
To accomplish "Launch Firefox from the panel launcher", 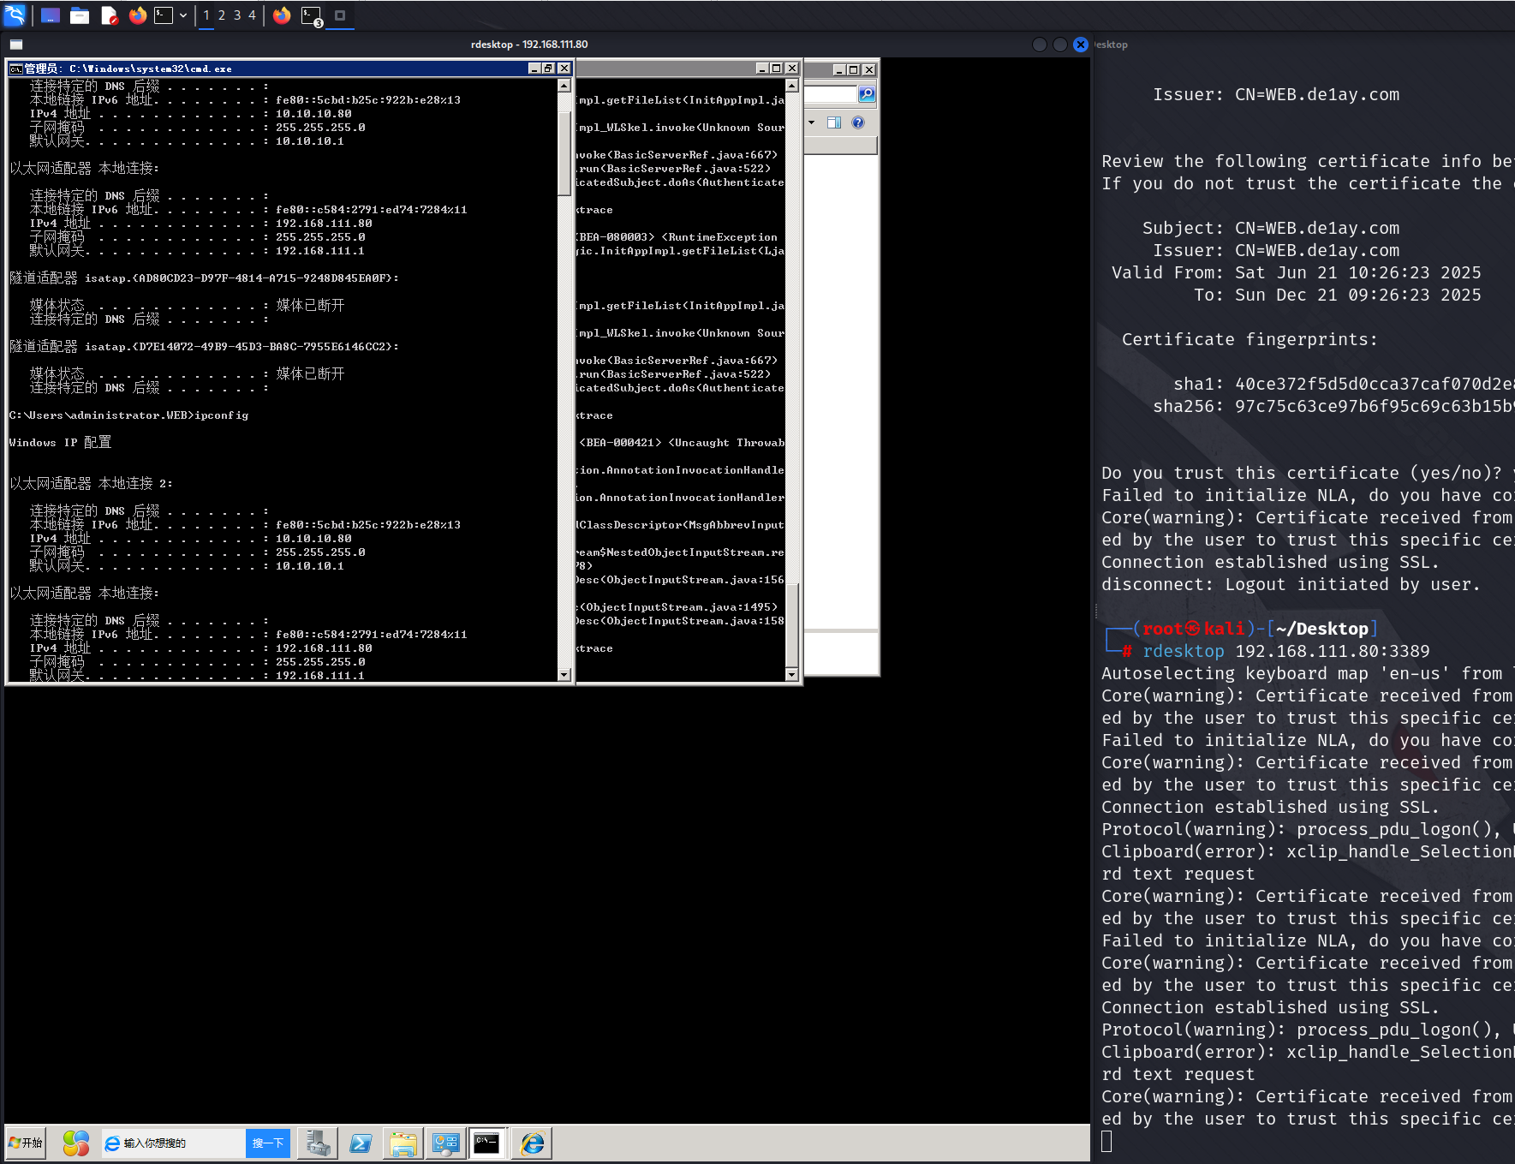I will 137,15.
